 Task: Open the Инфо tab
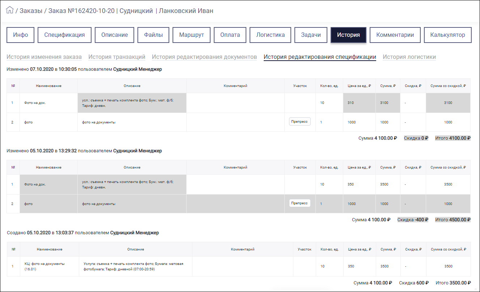click(21, 35)
